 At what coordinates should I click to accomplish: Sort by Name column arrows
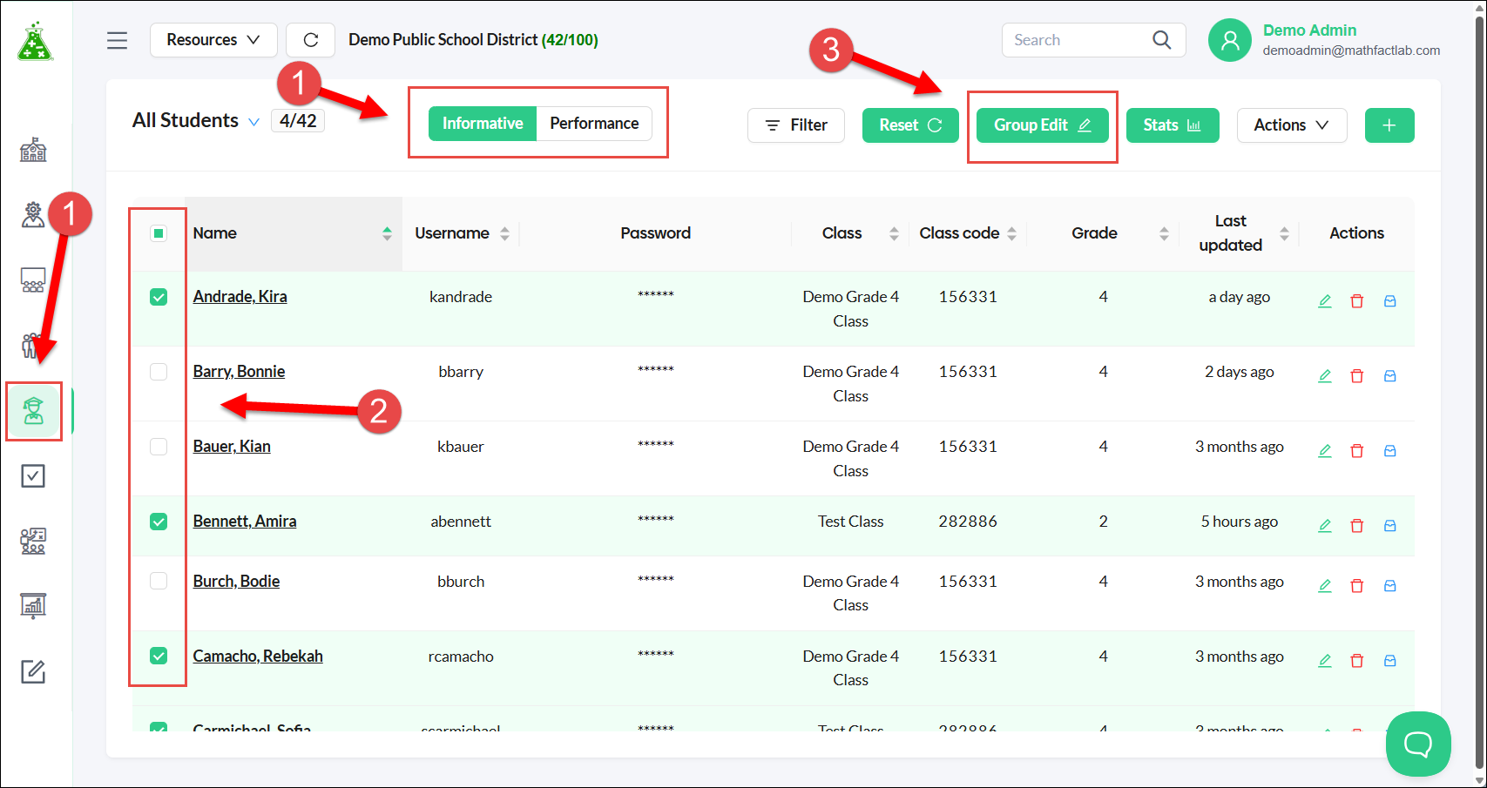click(x=387, y=233)
